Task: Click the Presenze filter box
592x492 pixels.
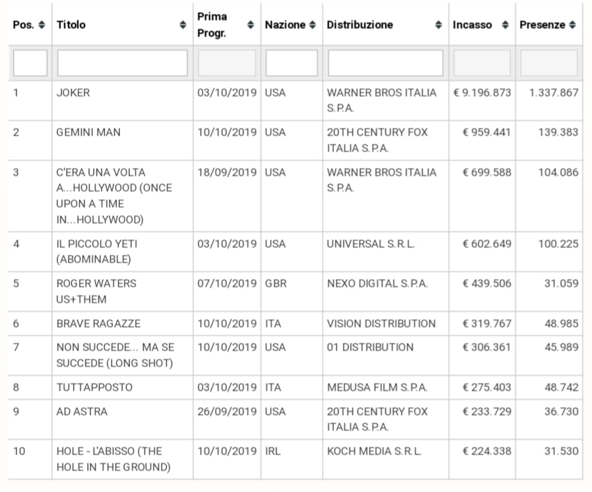Action: click(549, 63)
